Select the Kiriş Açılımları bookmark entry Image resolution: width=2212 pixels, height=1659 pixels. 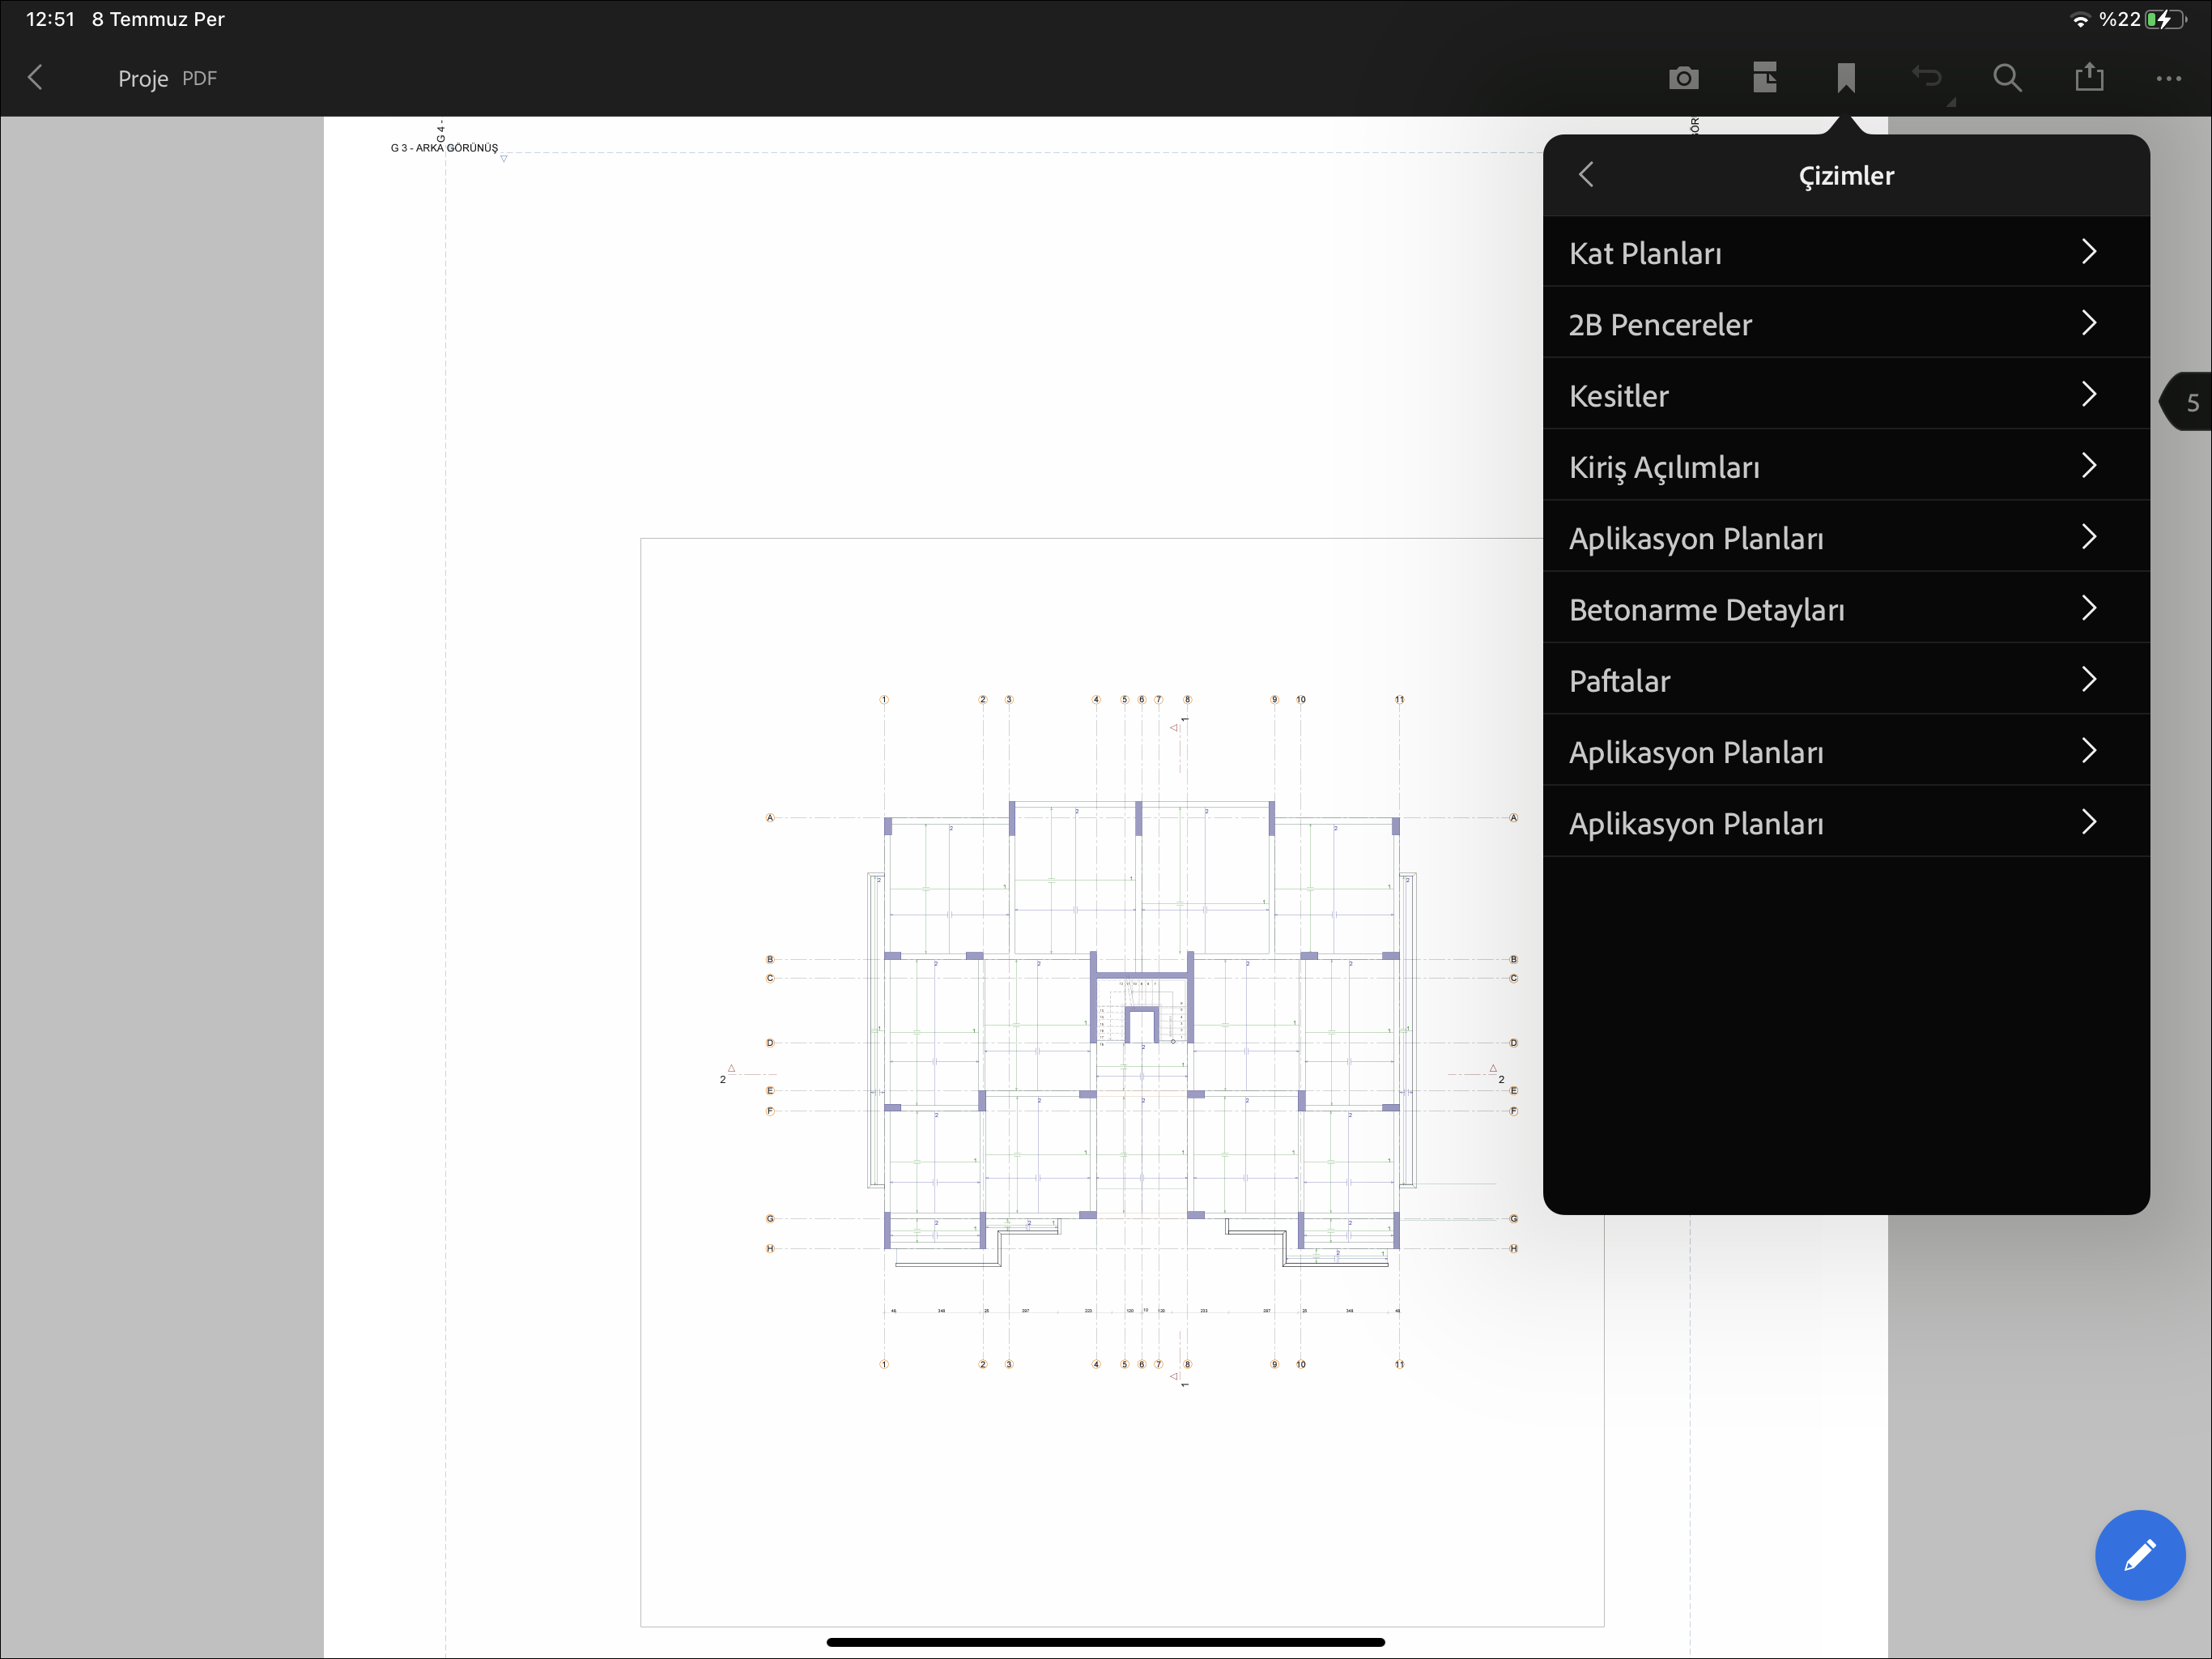1664,467
